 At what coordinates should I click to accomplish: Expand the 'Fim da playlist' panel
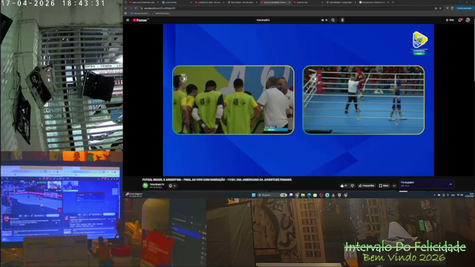click(451, 184)
